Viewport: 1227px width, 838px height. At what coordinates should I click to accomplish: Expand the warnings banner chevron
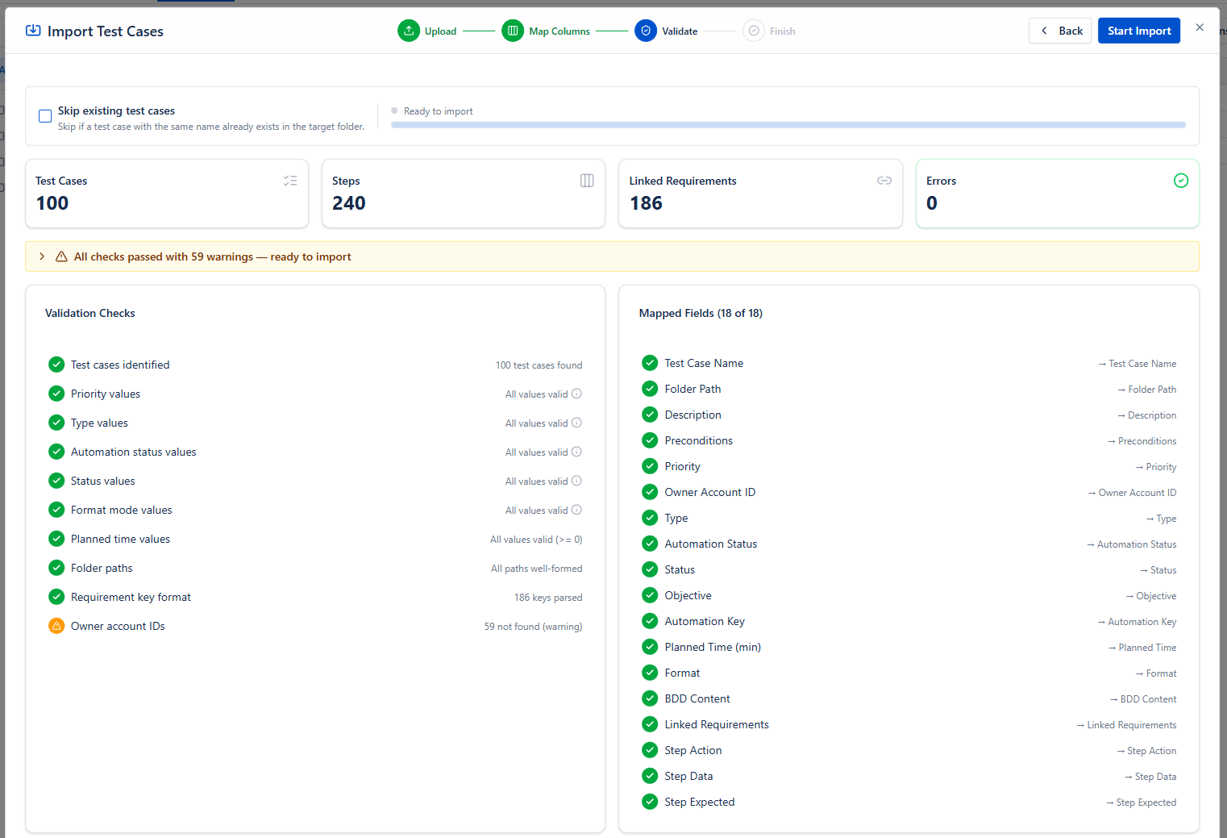(x=42, y=256)
